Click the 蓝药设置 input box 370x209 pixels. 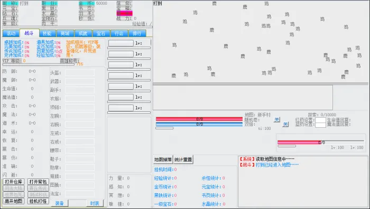pyautogui.click(x=320, y=125)
